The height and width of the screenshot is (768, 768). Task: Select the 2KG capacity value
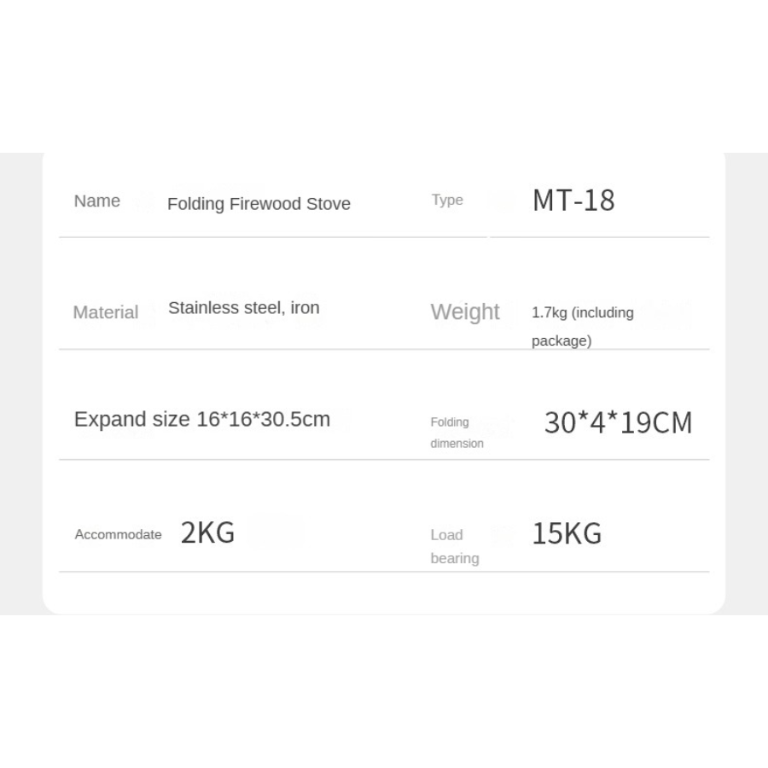tap(207, 532)
